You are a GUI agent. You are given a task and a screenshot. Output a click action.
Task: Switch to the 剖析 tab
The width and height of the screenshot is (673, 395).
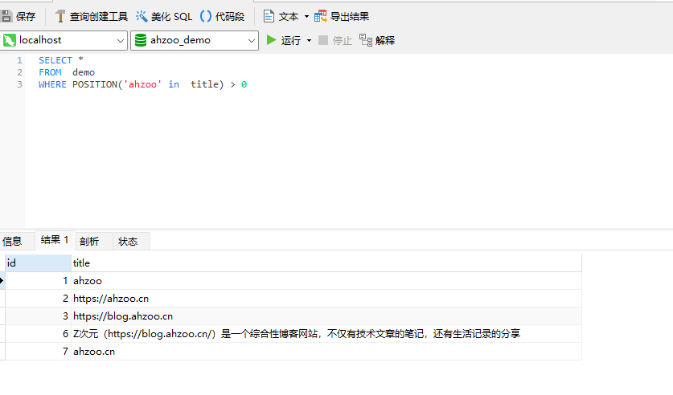[89, 241]
